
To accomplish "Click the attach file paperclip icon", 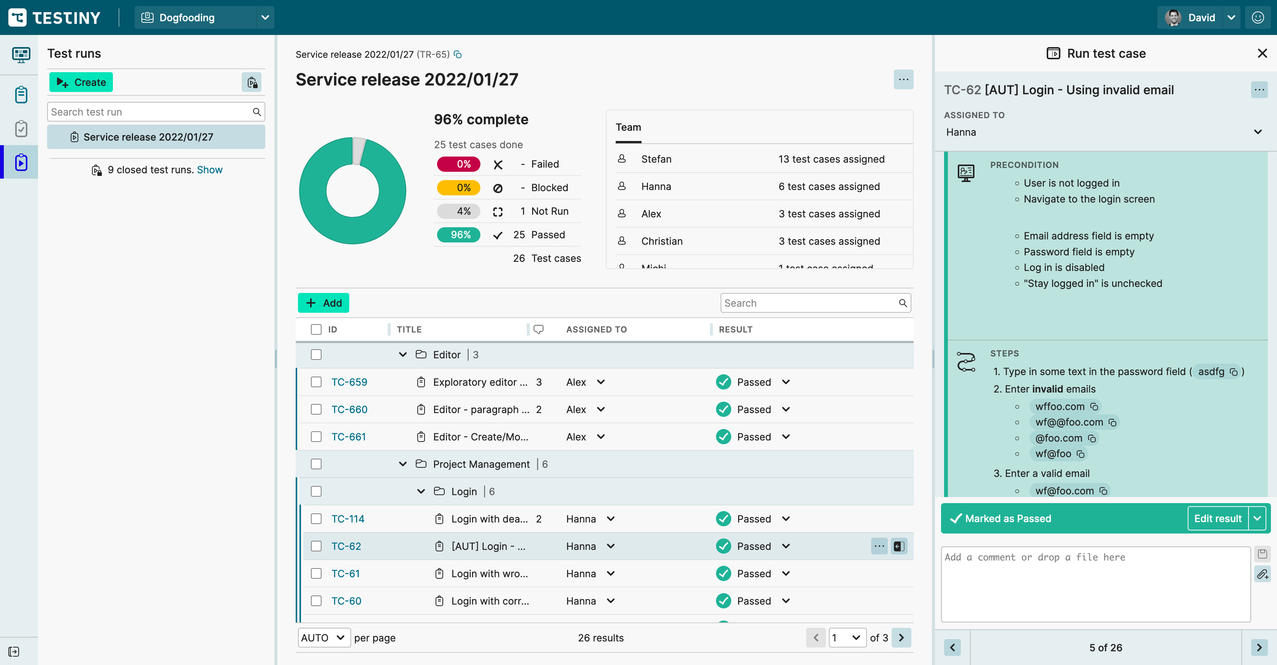I will click(1262, 574).
